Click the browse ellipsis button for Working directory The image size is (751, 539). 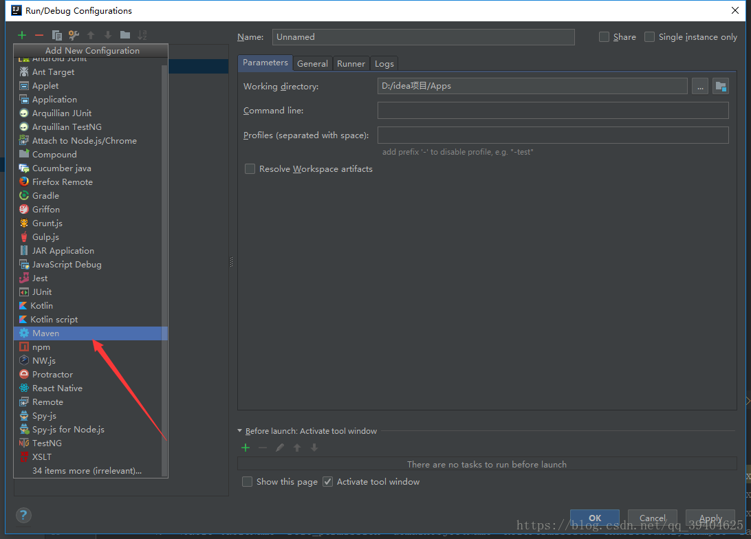pyautogui.click(x=699, y=86)
